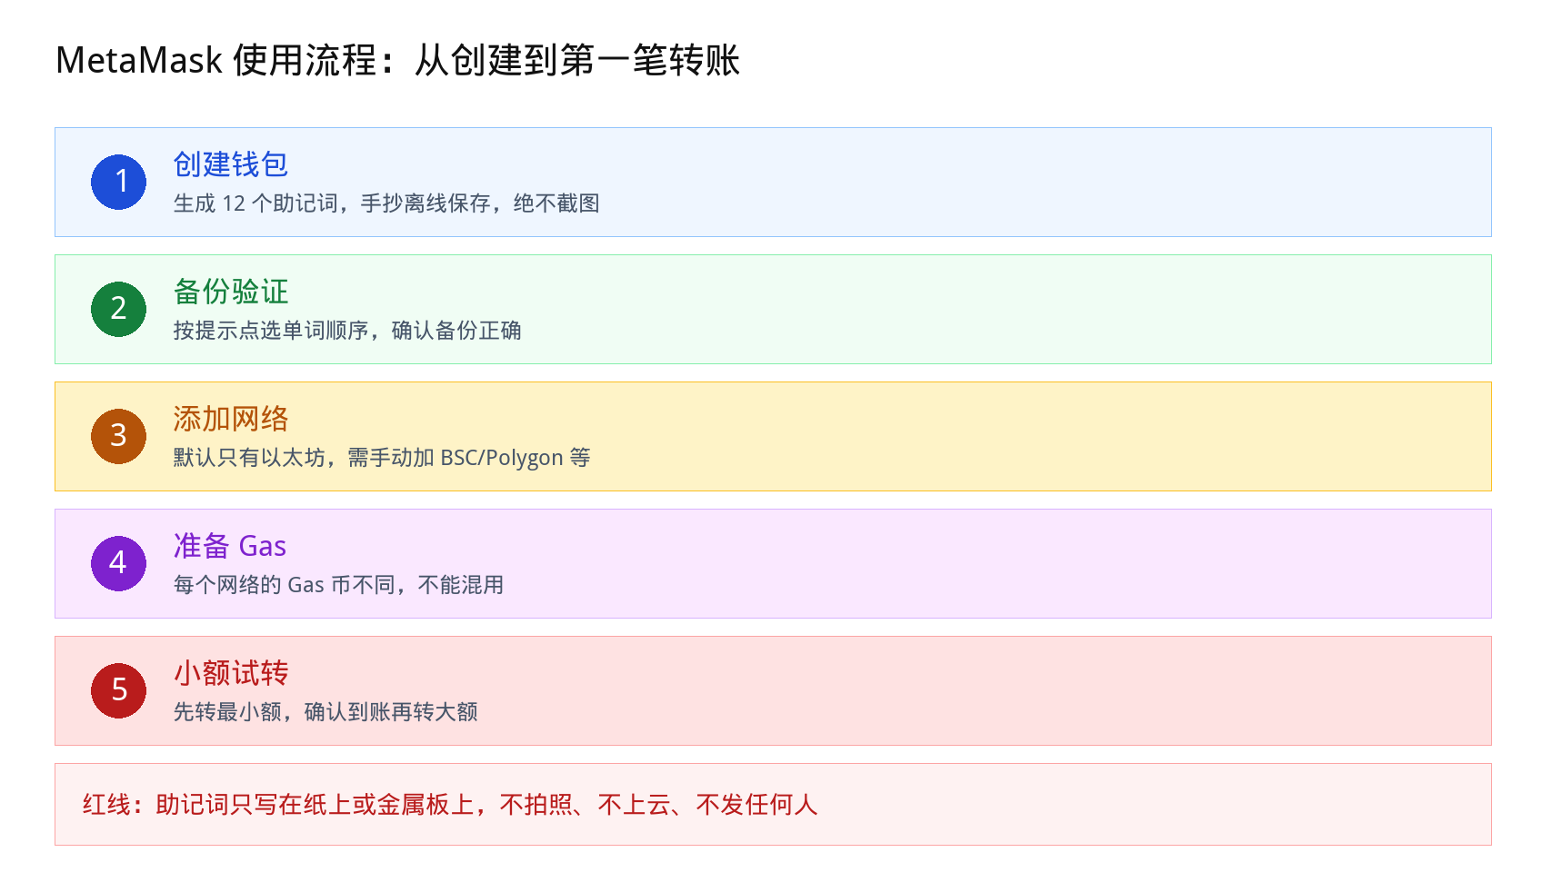
Task: Click the red warning line starting with 红线
Action: pyautogui.click(x=450, y=805)
